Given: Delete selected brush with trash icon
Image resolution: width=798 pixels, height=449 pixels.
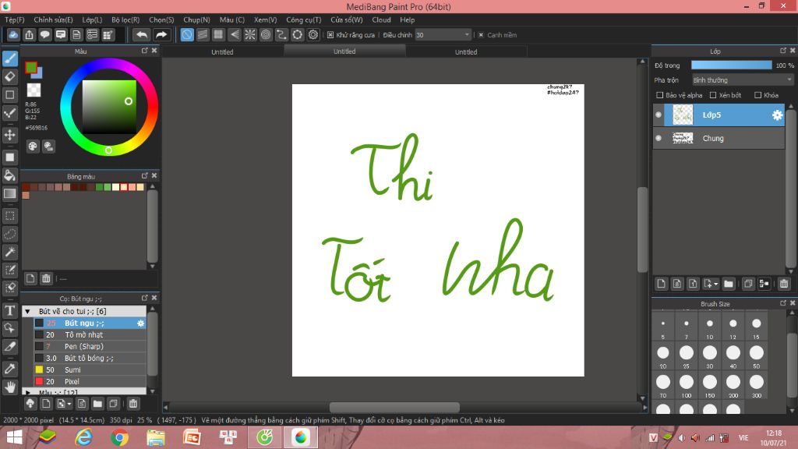Looking at the screenshot, I should [132, 404].
